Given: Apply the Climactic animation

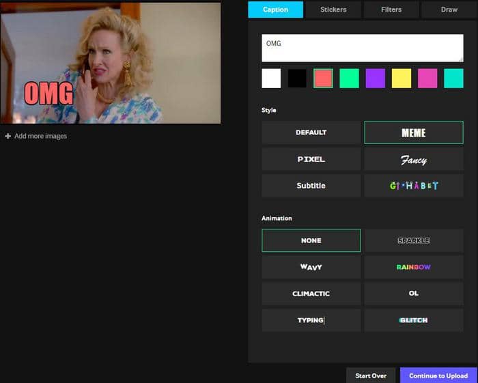Looking at the screenshot, I should (x=311, y=294).
